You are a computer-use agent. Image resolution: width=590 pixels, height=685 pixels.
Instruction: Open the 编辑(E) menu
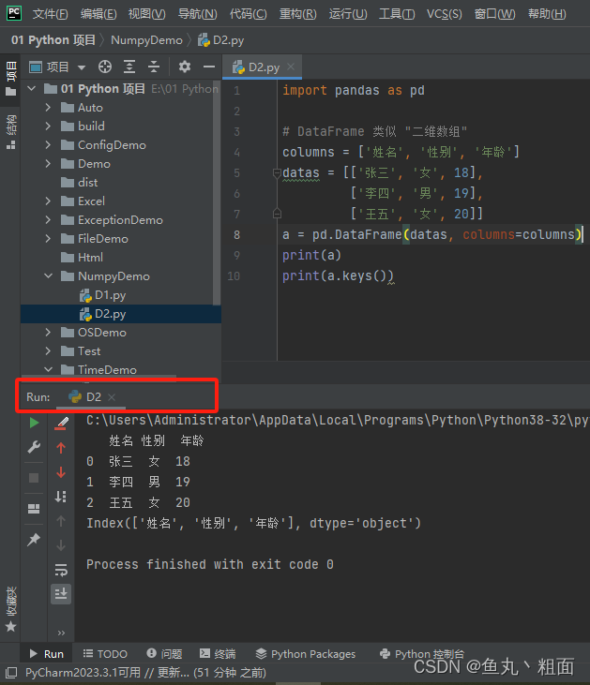tap(98, 14)
